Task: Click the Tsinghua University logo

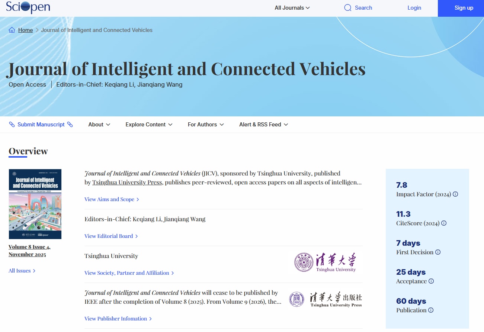Action: (x=325, y=262)
